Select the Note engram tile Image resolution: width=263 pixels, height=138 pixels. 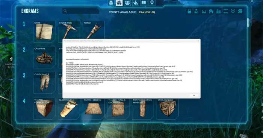tap(44, 31)
